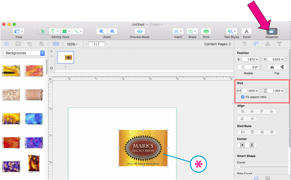Click the Y position stepper

tap(287, 59)
